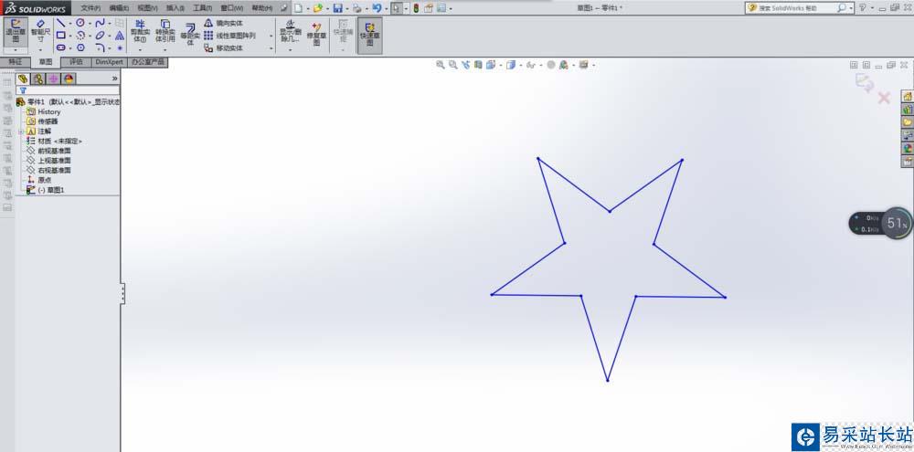Click Trim Entities (剪裁实体) tool
The width and height of the screenshot is (914, 452).
(x=140, y=31)
